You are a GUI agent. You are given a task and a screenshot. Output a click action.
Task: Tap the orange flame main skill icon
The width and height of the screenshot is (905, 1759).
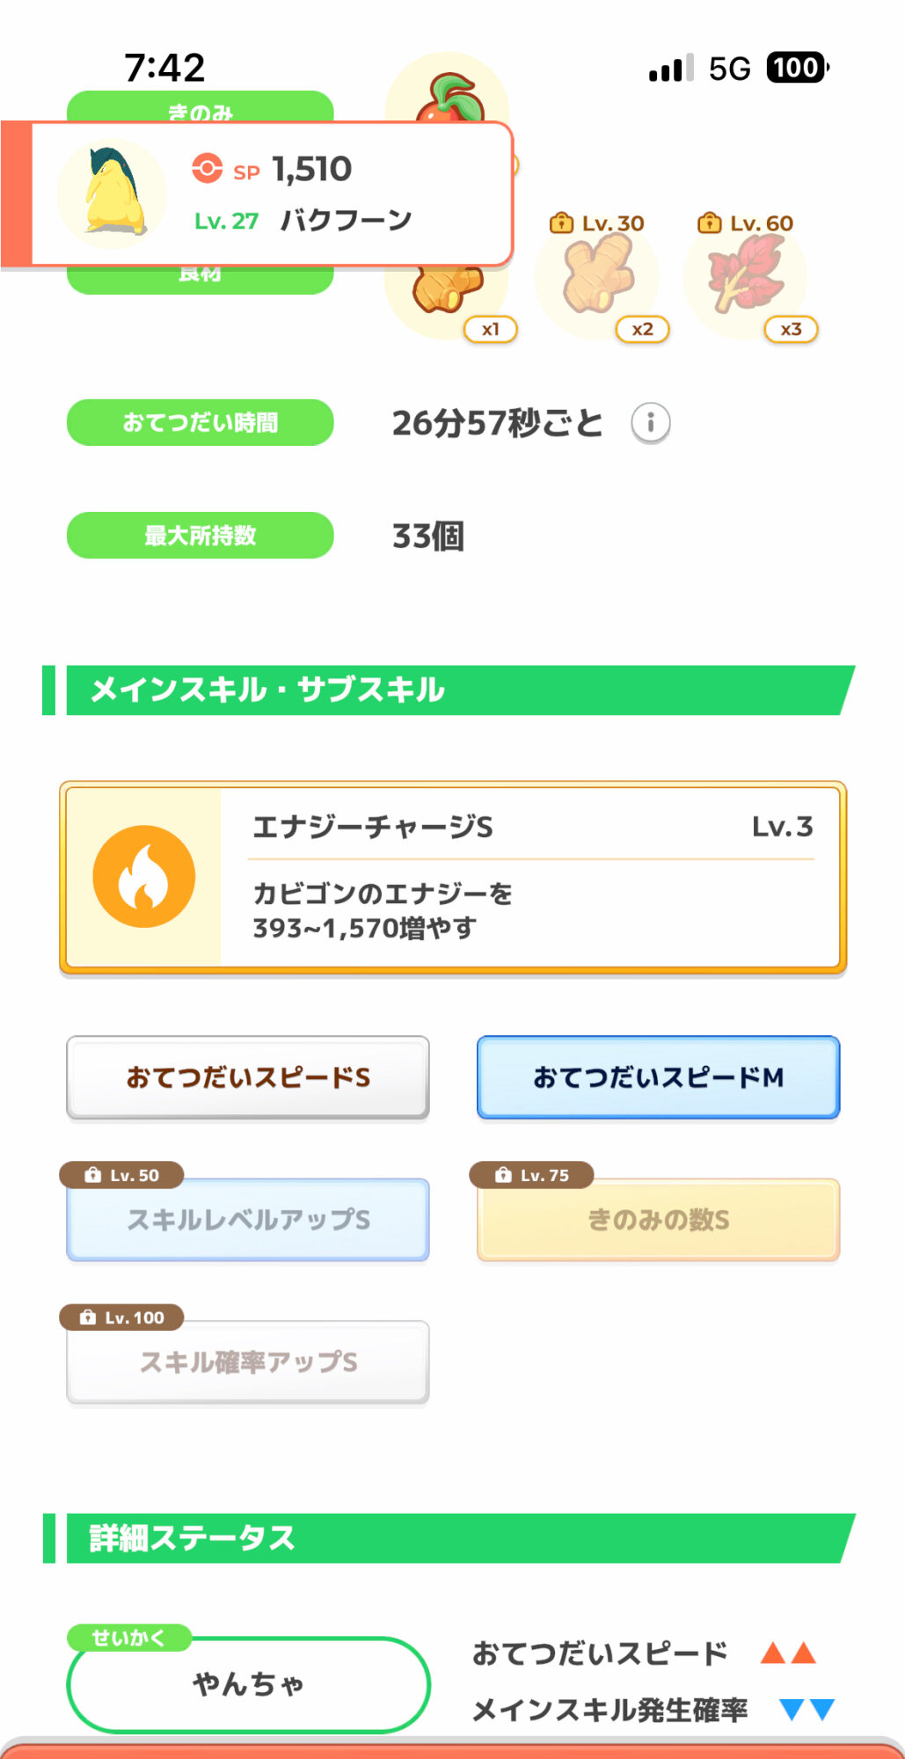tap(144, 876)
